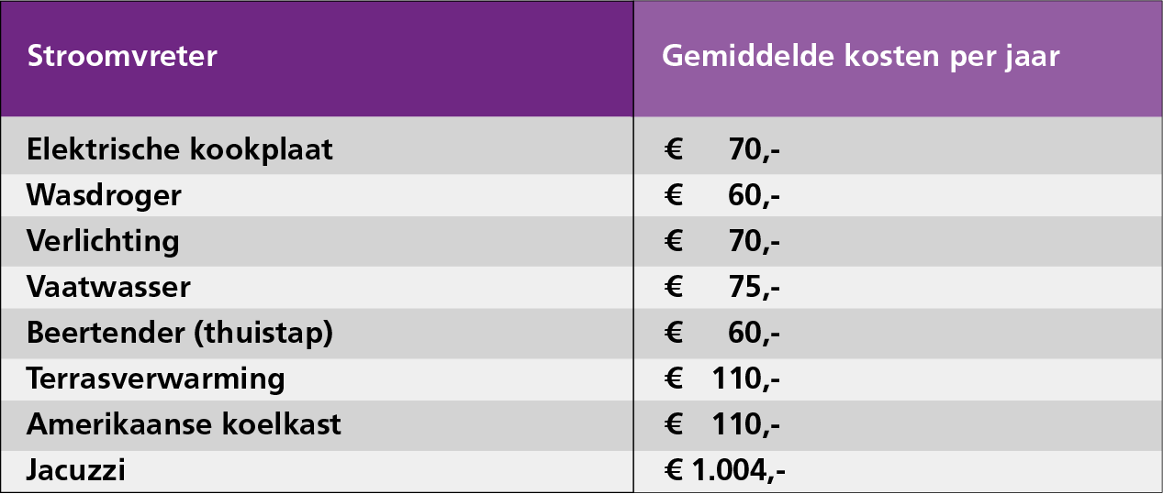Select the Jacuzzi row label
This screenshot has width=1163, height=494.
[76, 471]
